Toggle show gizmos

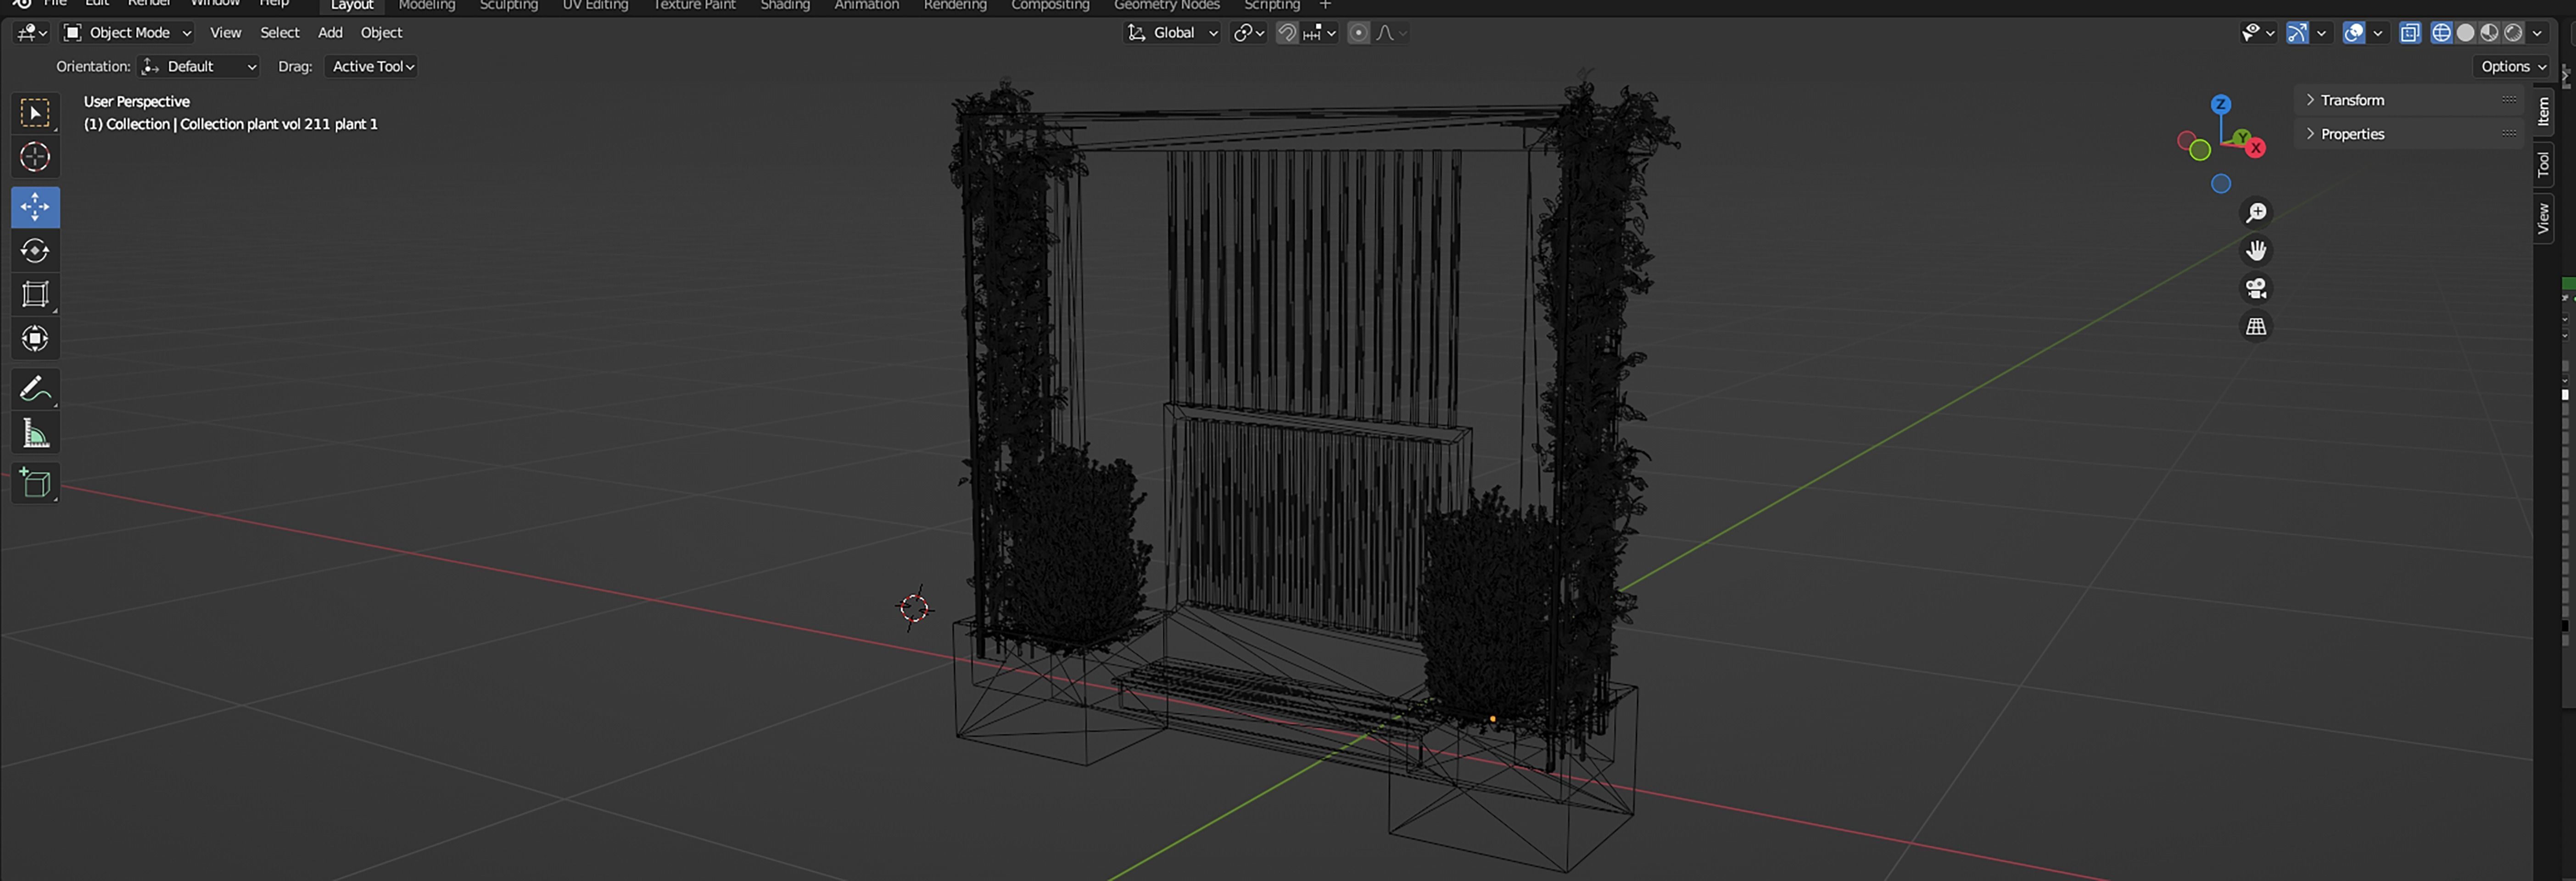click(2297, 33)
